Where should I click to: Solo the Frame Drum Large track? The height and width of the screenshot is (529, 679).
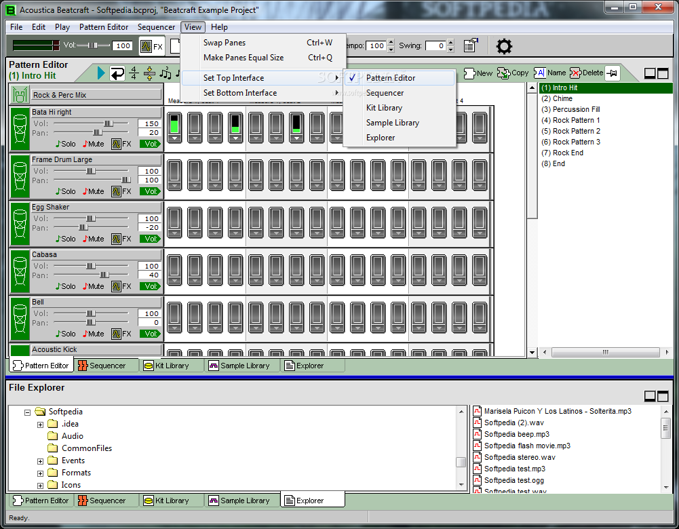coord(65,191)
